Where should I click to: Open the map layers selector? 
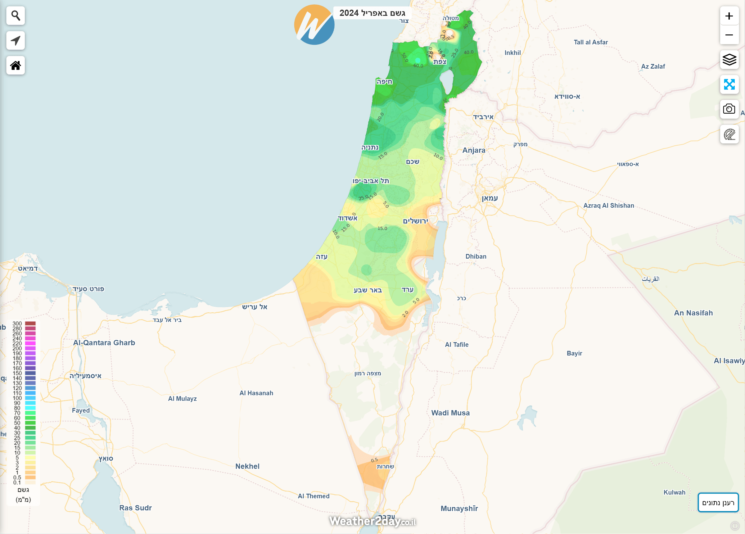pyautogui.click(x=729, y=60)
